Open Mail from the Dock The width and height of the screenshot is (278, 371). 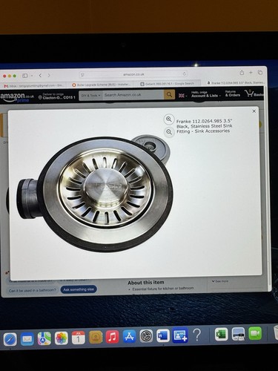click(27, 338)
